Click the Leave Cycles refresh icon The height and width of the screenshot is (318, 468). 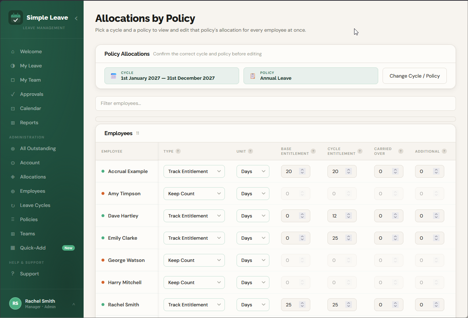coord(13,205)
